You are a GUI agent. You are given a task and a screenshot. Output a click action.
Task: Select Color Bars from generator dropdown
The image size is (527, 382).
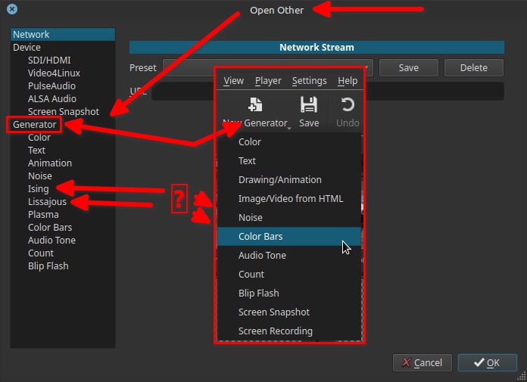(x=260, y=237)
